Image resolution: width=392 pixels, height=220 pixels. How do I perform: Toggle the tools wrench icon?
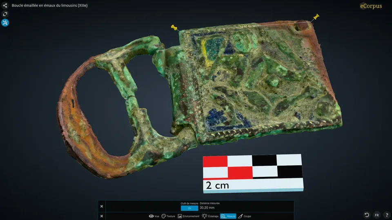coord(5,23)
